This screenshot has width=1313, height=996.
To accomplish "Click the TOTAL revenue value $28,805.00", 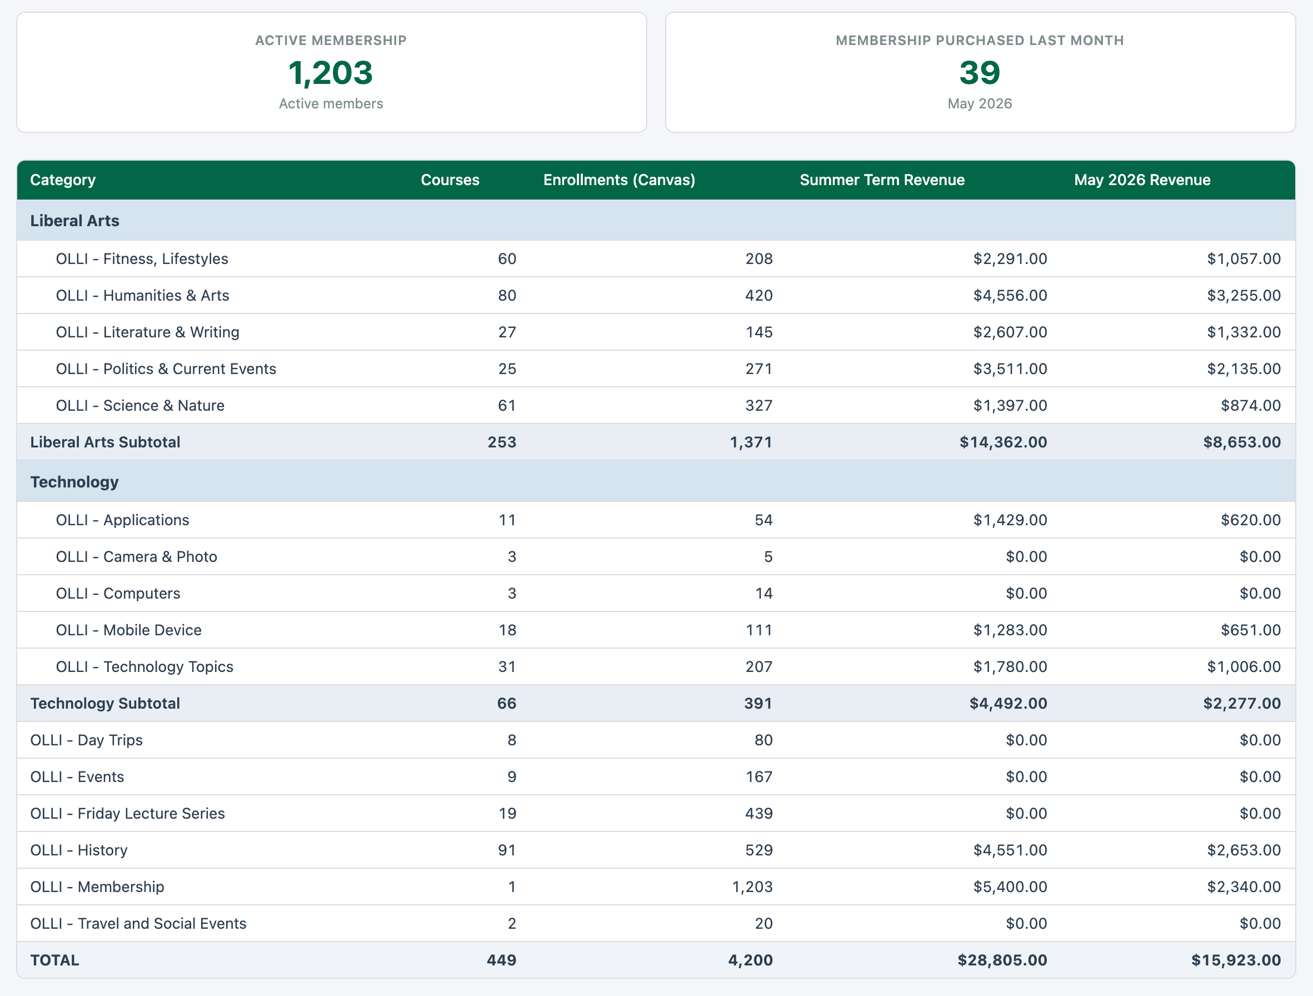I will tap(1002, 960).
